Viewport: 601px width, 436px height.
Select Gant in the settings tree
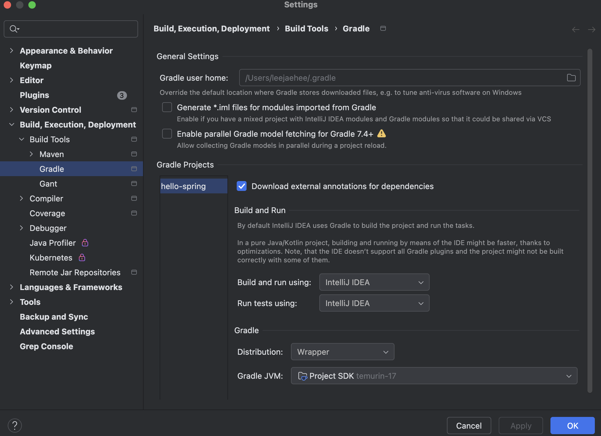(x=48, y=184)
